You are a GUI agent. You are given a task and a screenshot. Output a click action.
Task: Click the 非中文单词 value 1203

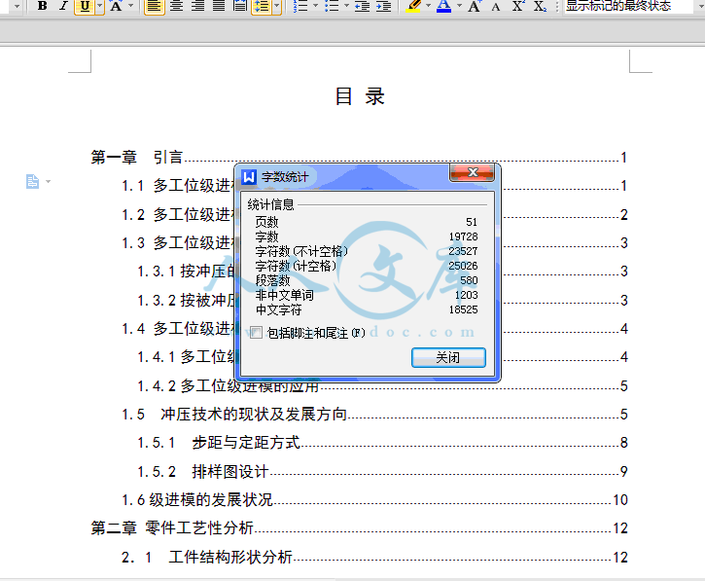tap(466, 295)
